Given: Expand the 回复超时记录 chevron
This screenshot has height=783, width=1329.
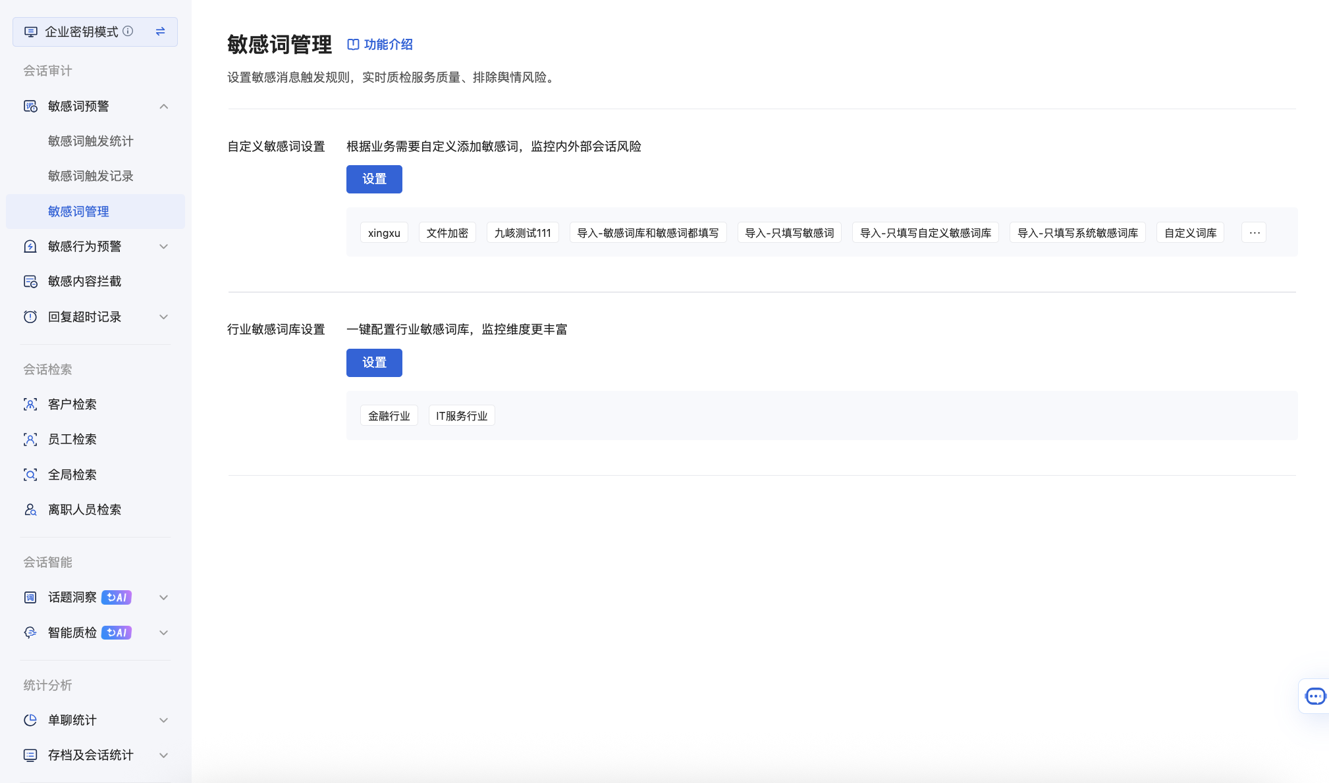Looking at the screenshot, I should [164, 317].
